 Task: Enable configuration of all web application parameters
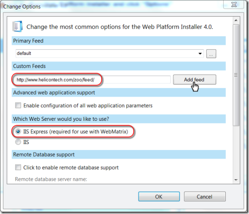pyautogui.click(x=18, y=106)
